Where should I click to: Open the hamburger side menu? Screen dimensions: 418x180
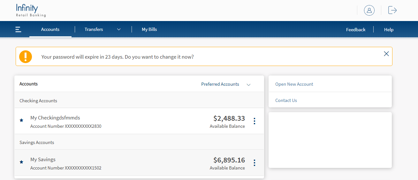pyautogui.click(x=18, y=30)
